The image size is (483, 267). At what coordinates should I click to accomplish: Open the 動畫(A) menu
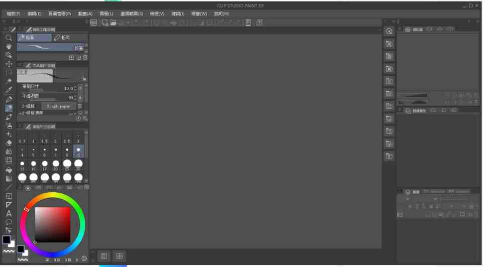(x=85, y=14)
